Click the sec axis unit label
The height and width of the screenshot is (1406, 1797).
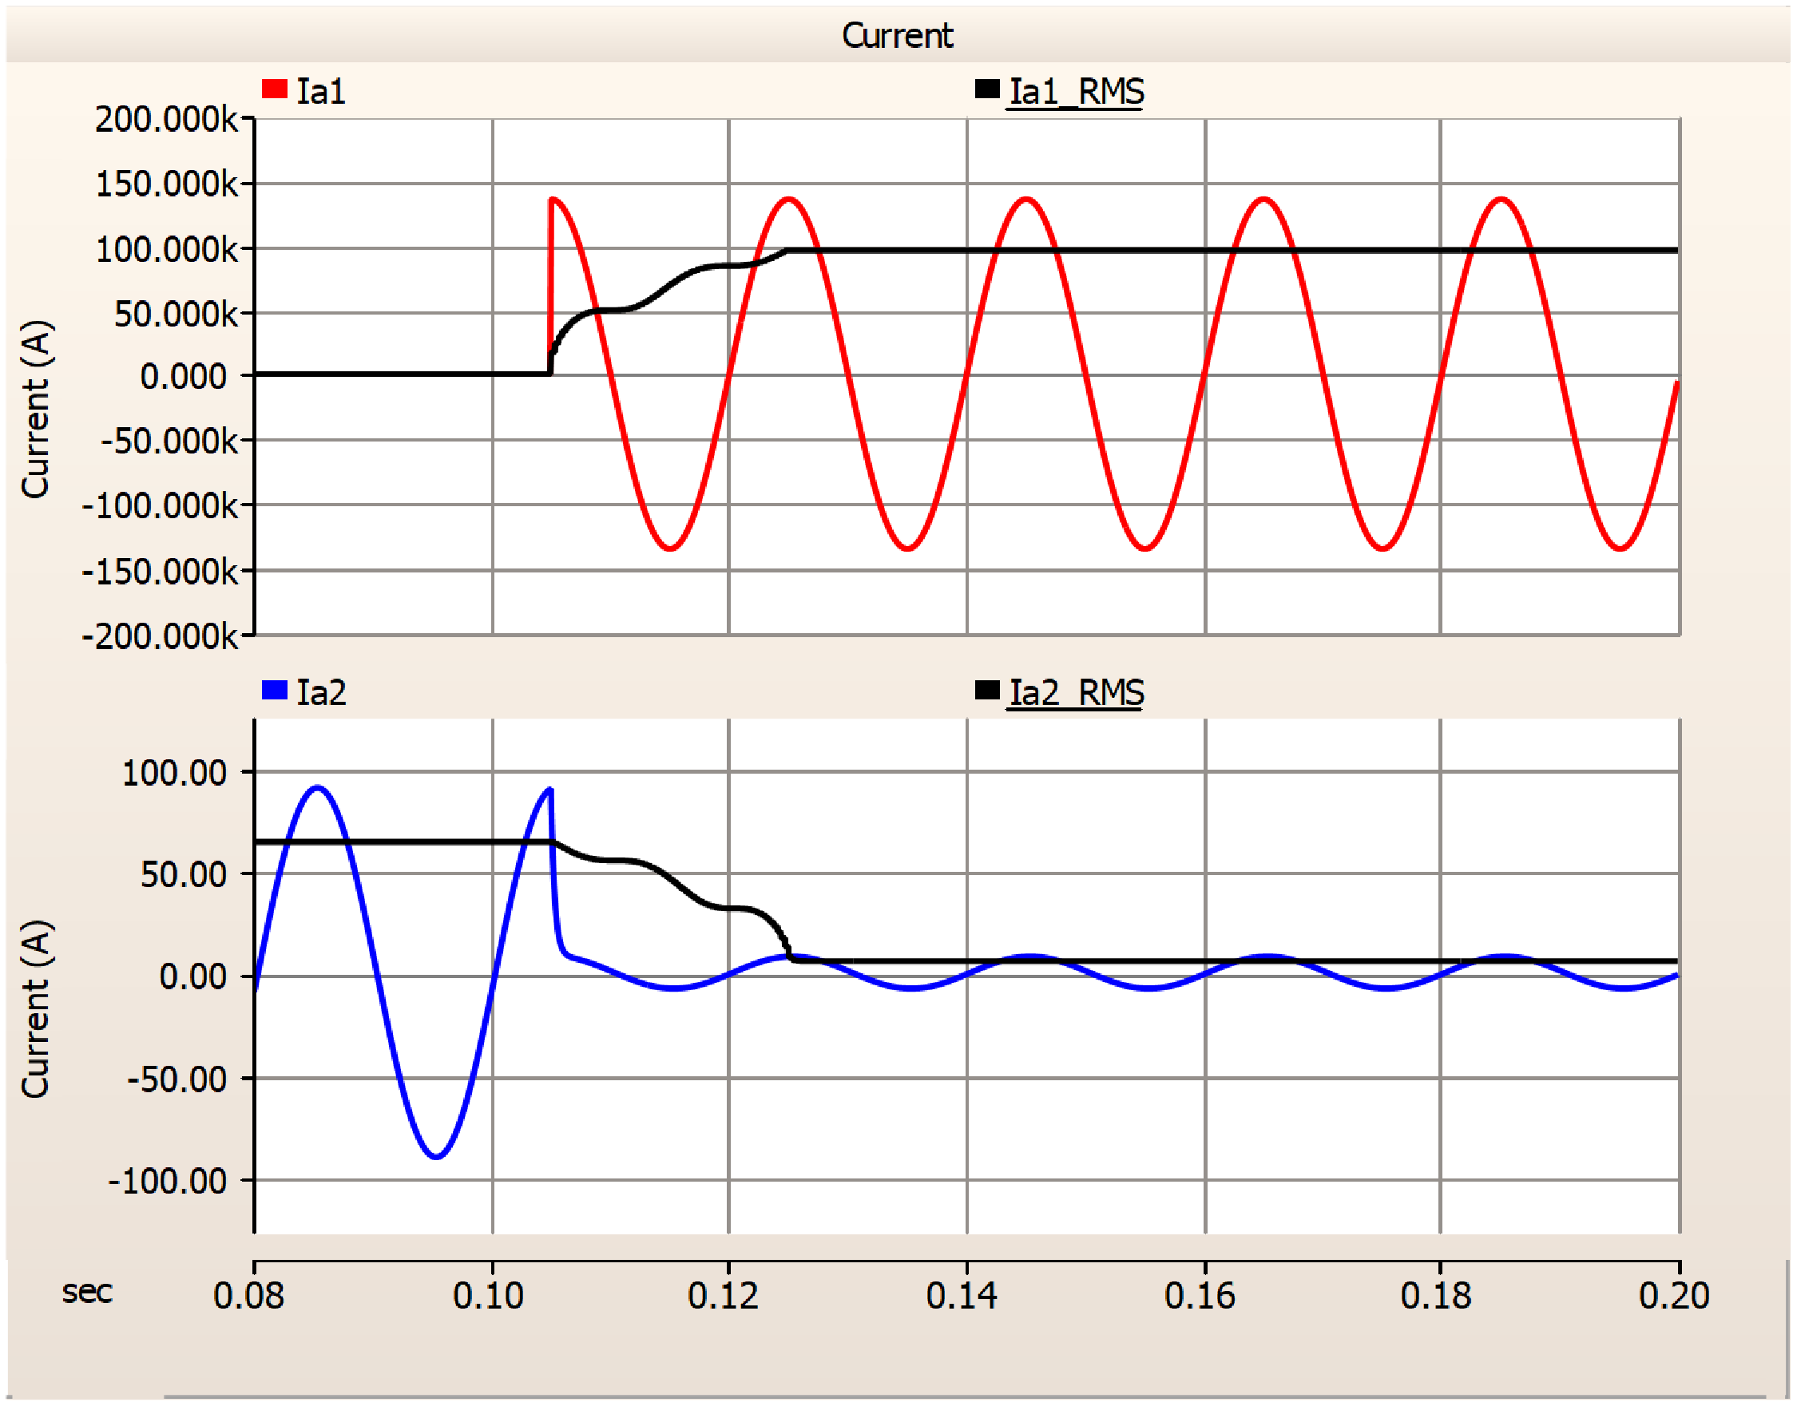point(87,1292)
